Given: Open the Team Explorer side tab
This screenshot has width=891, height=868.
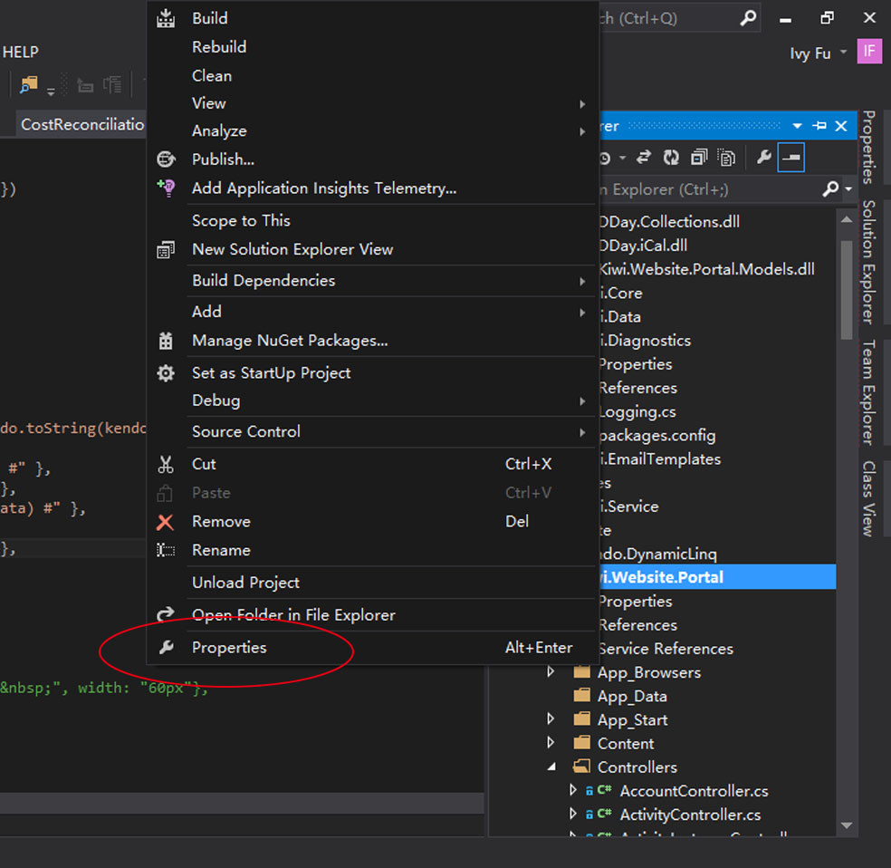Looking at the screenshot, I should point(868,392).
